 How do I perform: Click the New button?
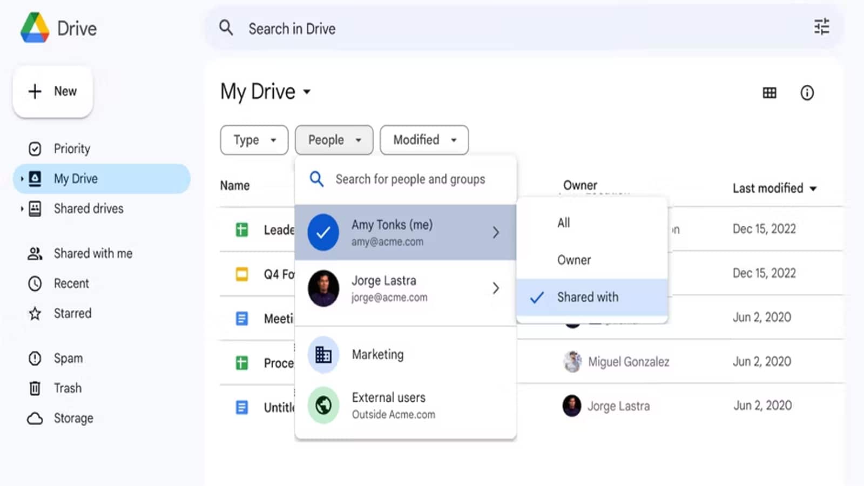coord(52,91)
